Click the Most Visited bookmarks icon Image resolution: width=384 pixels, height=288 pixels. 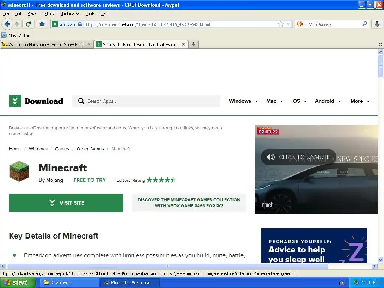pyautogui.click(x=4, y=36)
